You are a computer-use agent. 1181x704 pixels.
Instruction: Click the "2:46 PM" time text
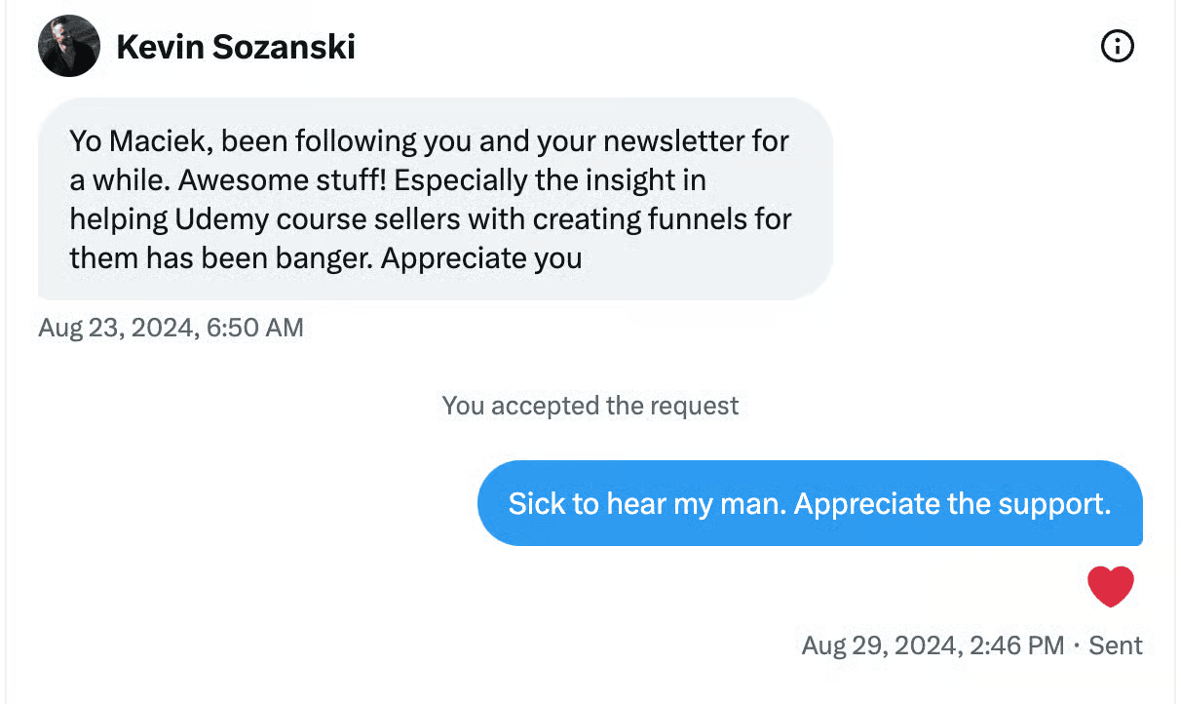coord(1017,645)
